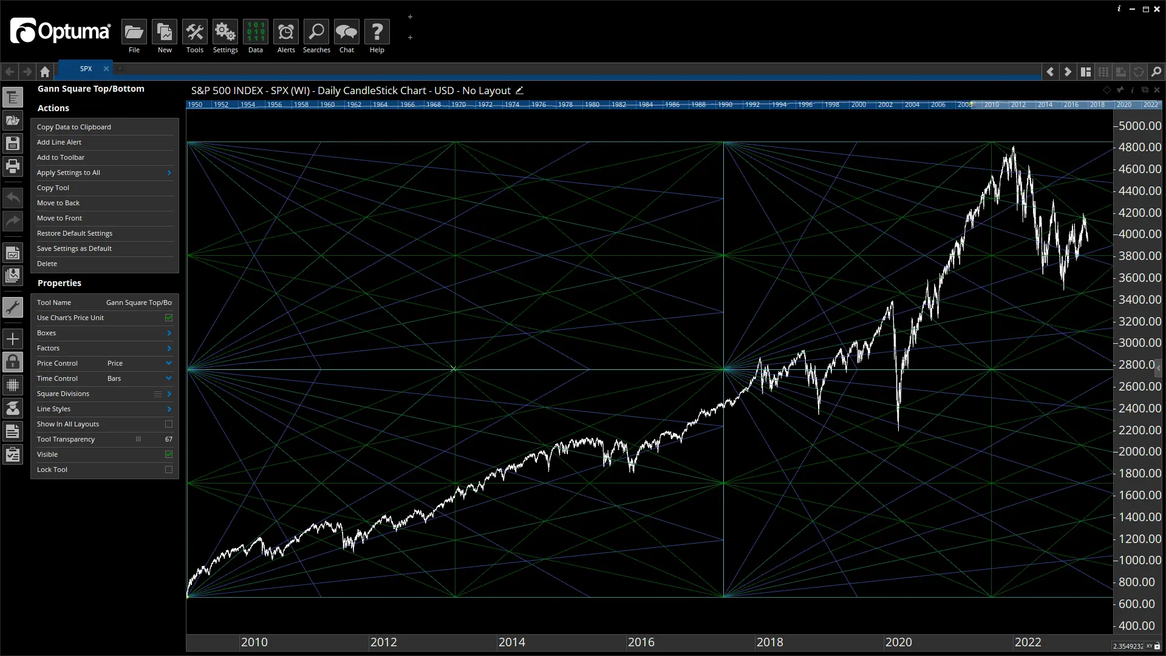Click the Tool Transparency slider handle

click(x=138, y=439)
